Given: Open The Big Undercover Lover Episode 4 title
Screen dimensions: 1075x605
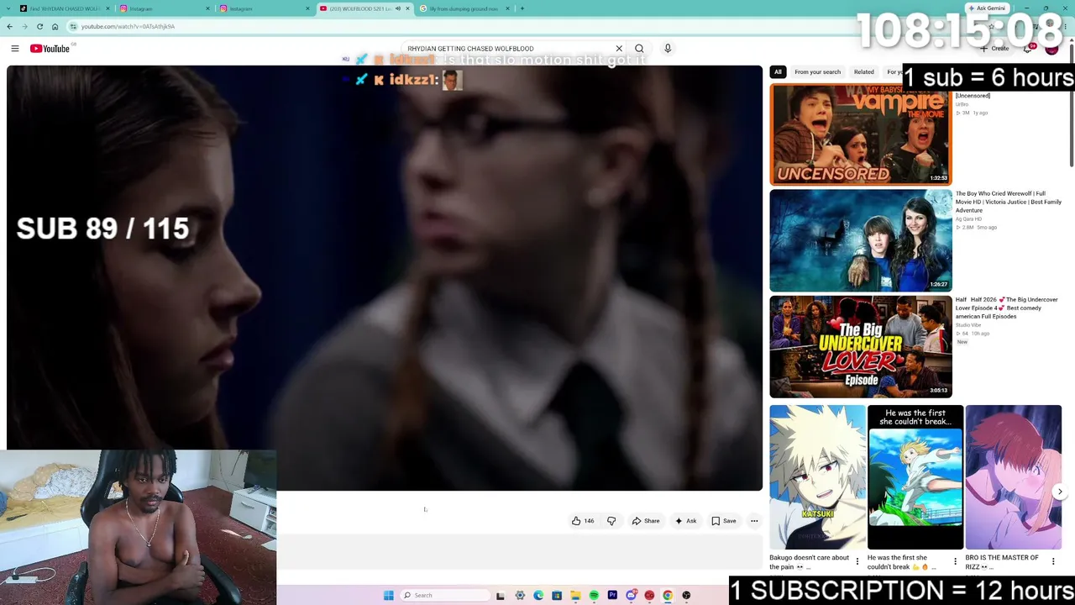Looking at the screenshot, I should pyautogui.click(x=1008, y=308).
